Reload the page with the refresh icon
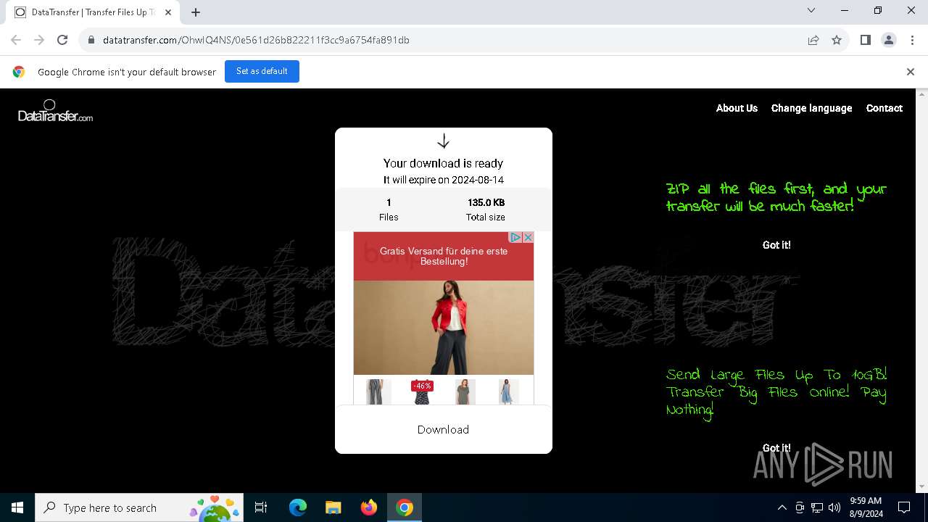The image size is (928, 522). click(62, 40)
